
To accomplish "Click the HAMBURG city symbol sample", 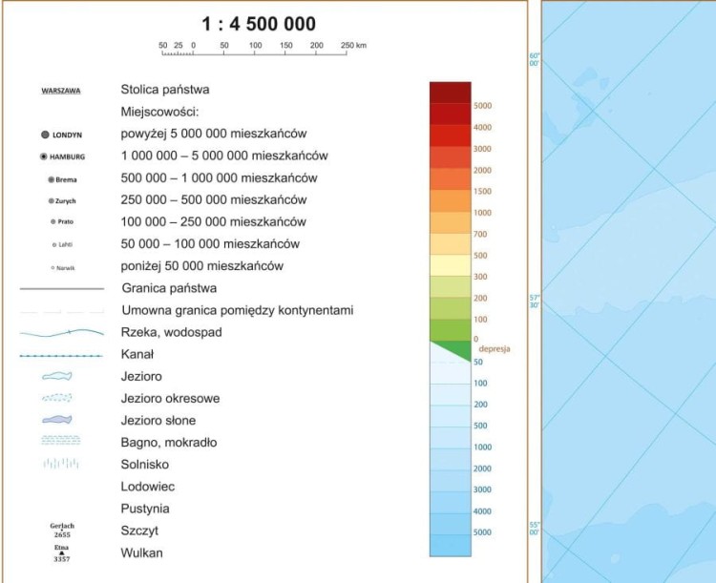I will (x=63, y=156).
